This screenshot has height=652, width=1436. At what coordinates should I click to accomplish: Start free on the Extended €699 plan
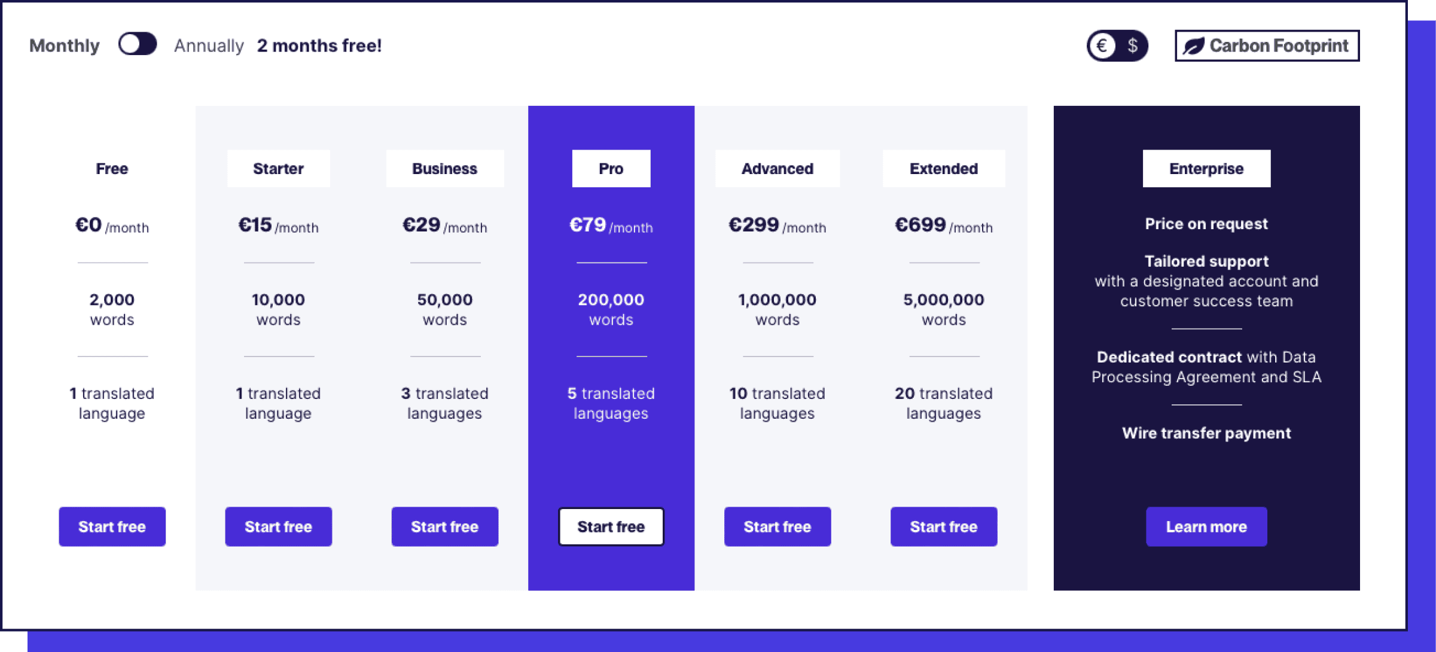944,526
